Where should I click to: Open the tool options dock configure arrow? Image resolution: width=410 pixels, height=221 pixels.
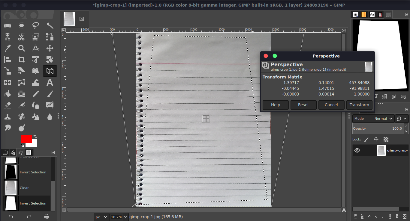tap(53, 152)
